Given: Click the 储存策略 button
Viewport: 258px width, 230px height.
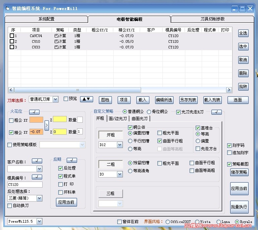Looking at the screenshot, I should [x=239, y=172].
